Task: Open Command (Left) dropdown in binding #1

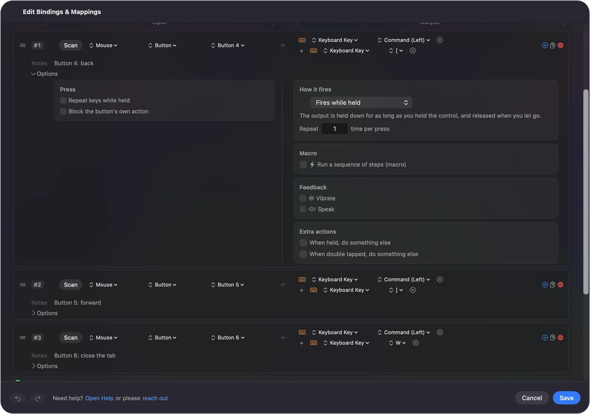Action: tap(404, 40)
